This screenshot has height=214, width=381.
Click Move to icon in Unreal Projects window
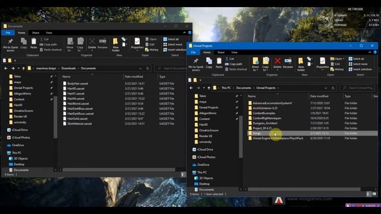[255, 61]
